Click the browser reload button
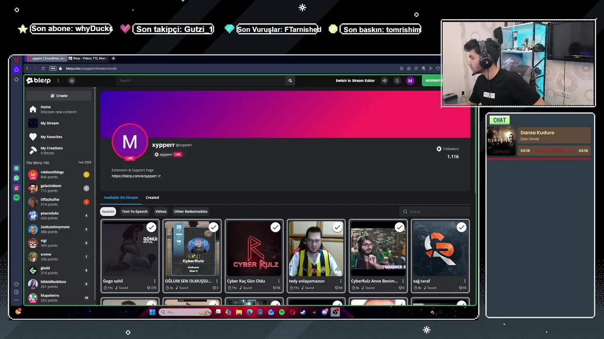The width and height of the screenshot is (604, 339). click(43, 68)
